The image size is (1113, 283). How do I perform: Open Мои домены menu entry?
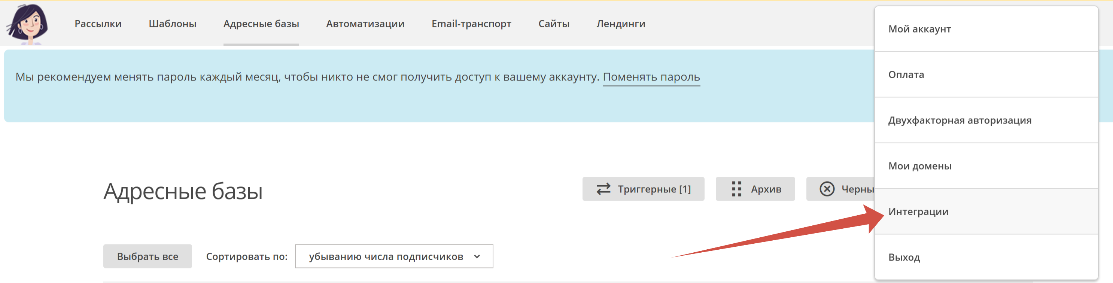coord(920,166)
